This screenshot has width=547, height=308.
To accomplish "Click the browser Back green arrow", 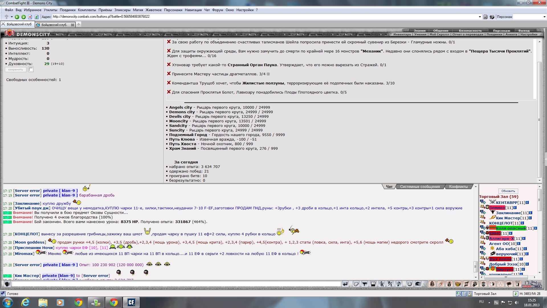I will (17, 17).
